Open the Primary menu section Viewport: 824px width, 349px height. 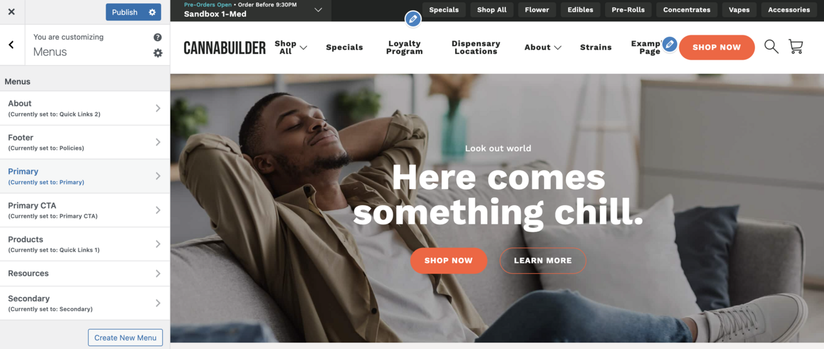tap(85, 176)
